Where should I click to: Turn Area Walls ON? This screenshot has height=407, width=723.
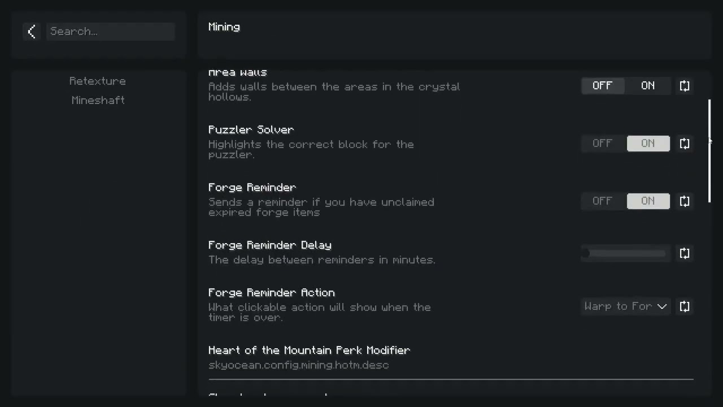point(648,86)
